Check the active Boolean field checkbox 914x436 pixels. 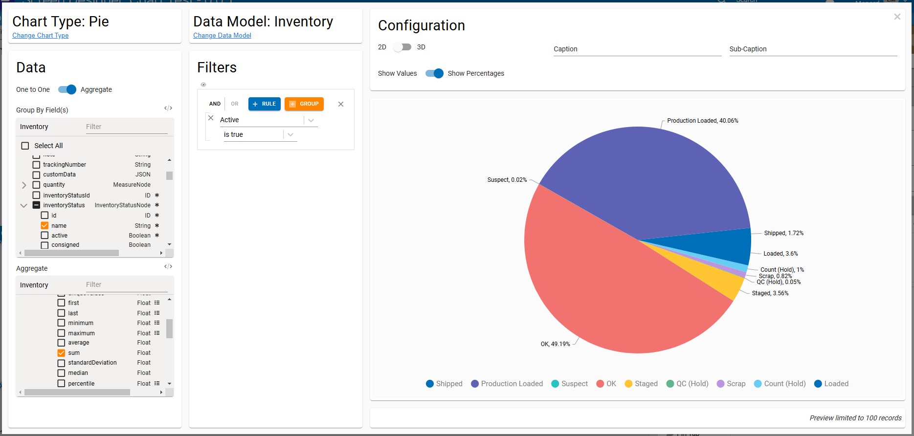point(45,236)
